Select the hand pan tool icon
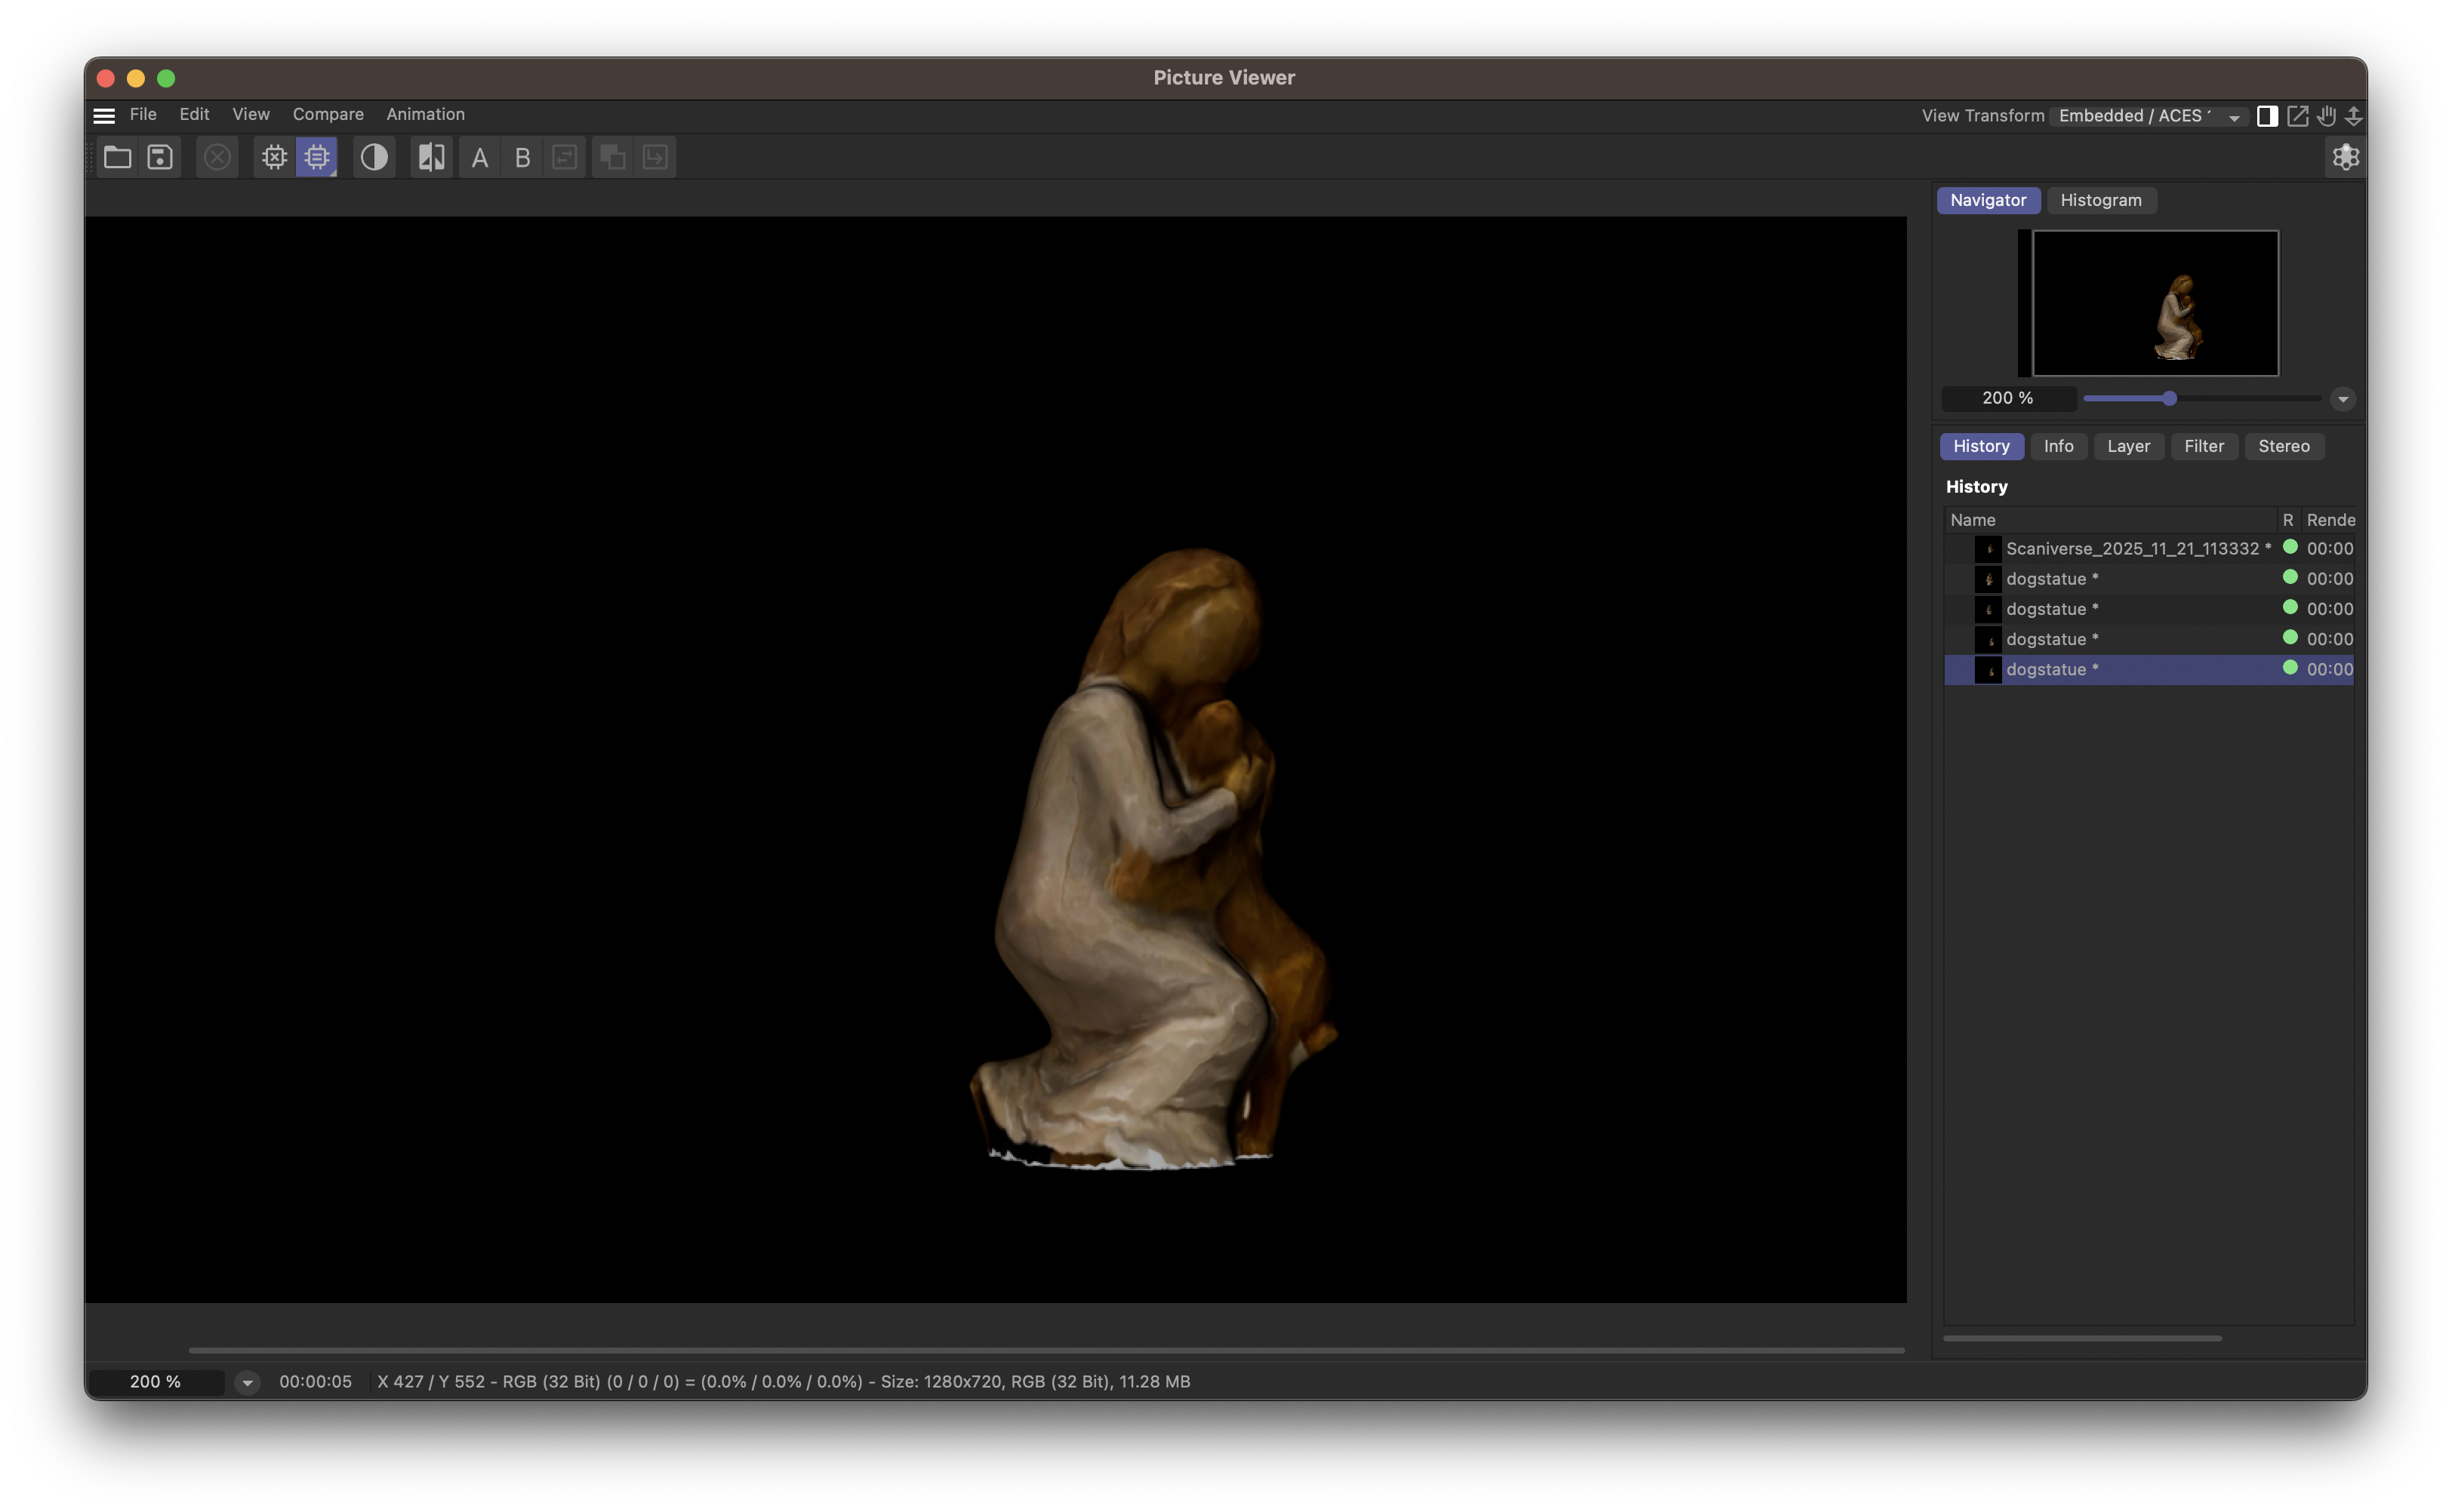Screen dimensions: 2452x1512 coord(2326,116)
